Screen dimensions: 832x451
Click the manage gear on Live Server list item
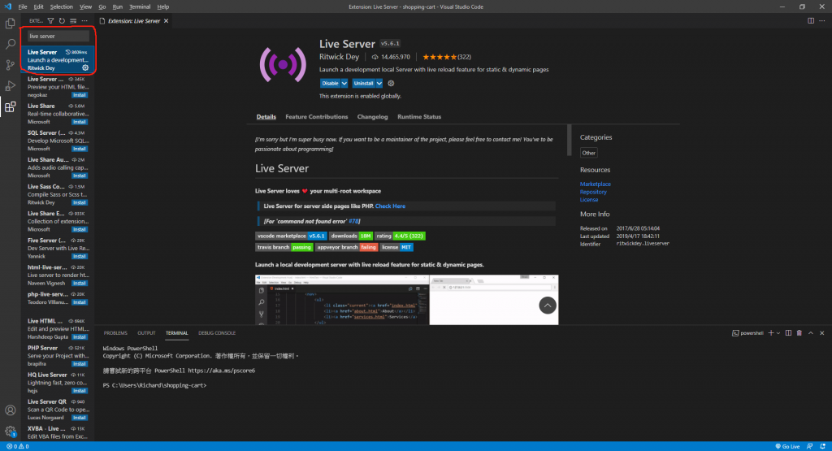85,68
